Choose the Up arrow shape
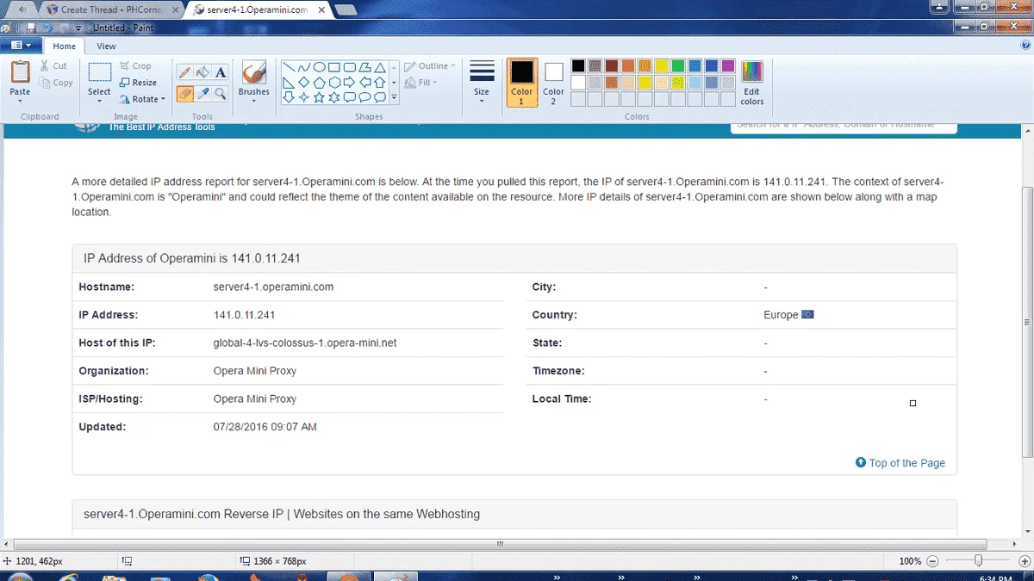 (378, 83)
